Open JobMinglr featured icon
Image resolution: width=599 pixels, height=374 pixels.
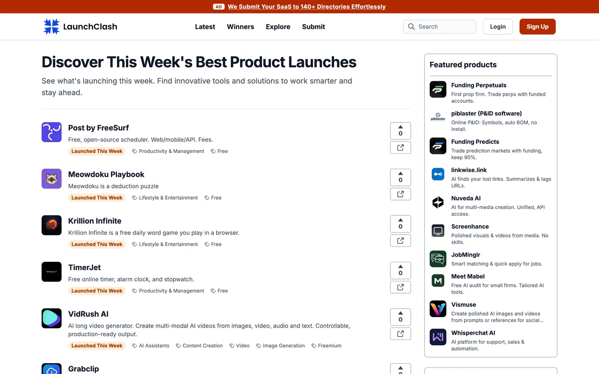tap(438, 259)
